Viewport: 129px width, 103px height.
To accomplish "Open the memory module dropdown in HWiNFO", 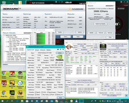I will click(x=114, y=61).
